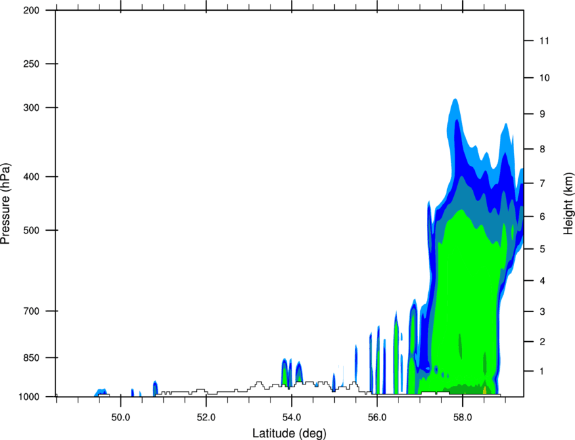Select the 300 pressure tick label
The height and width of the screenshot is (440, 575).
click(31, 108)
